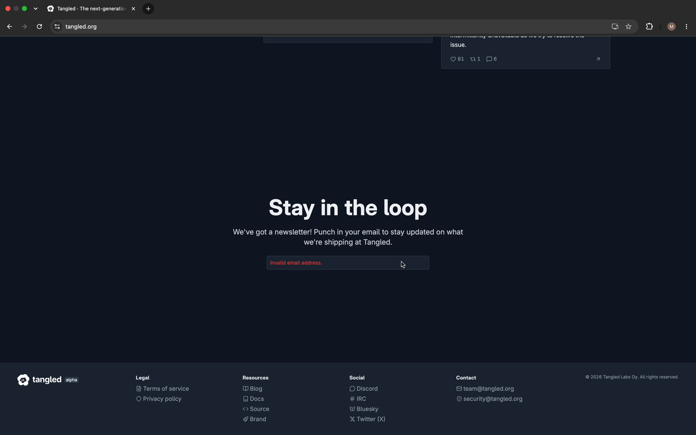Click the Contact footer heading
This screenshot has width=696, height=435.
(466, 378)
